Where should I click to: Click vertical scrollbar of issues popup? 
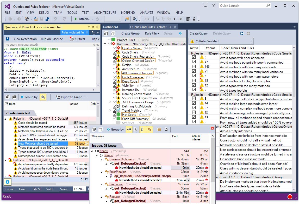click(213, 169)
